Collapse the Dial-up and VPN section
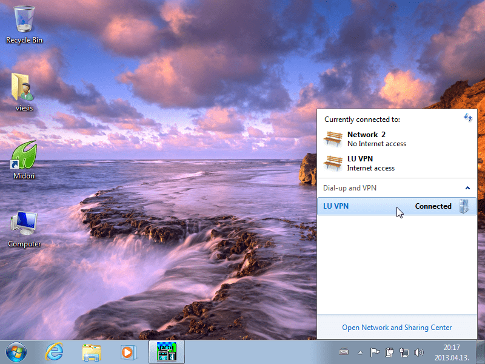485x364 pixels. 467,188
